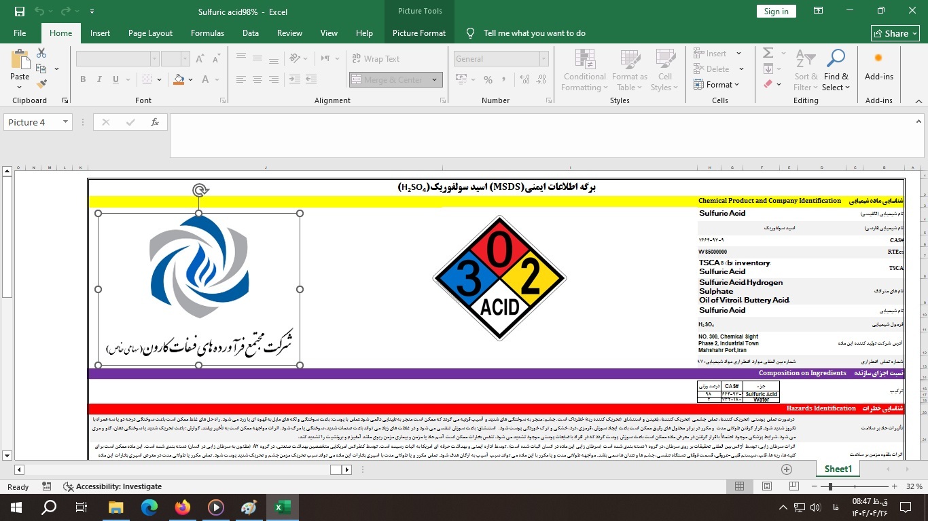The image size is (928, 521).
Task: Open the Data tab
Action: (251, 33)
